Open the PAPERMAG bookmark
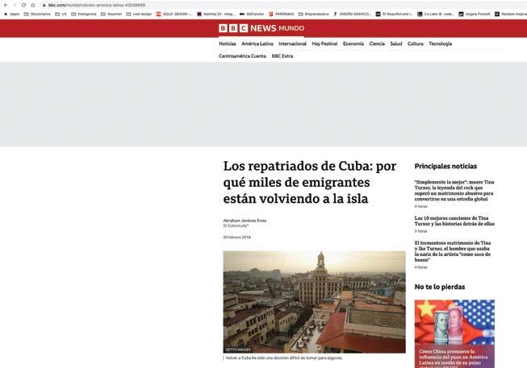Viewport: 527px width, 368px height. 282,14
